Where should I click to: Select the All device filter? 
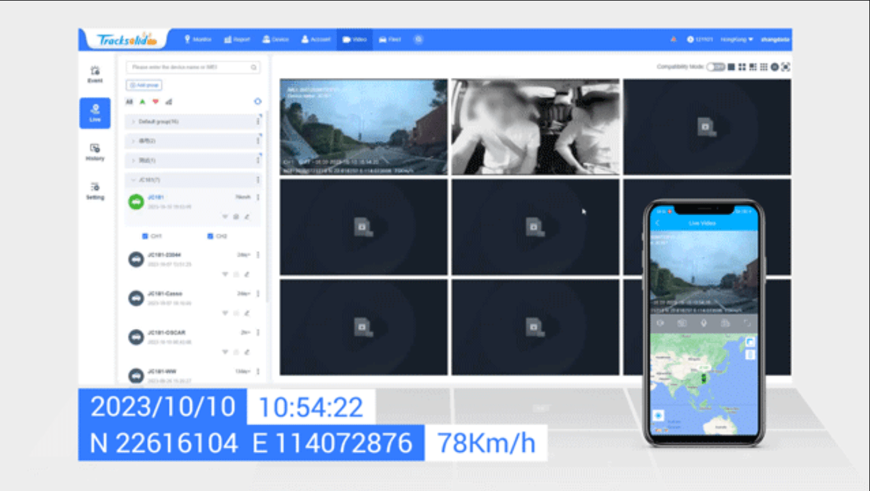tap(129, 102)
